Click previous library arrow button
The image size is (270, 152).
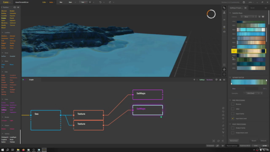click(242, 17)
